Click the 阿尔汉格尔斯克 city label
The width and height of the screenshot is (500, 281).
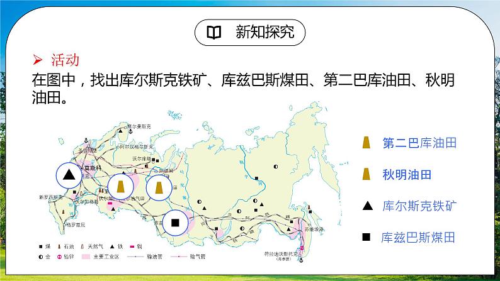tap(136, 146)
